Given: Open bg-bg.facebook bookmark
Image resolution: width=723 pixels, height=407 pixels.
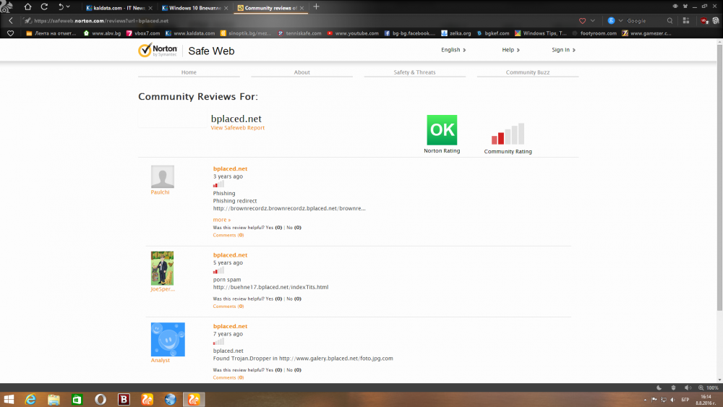Looking at the screenshot, I should point(409,33).
